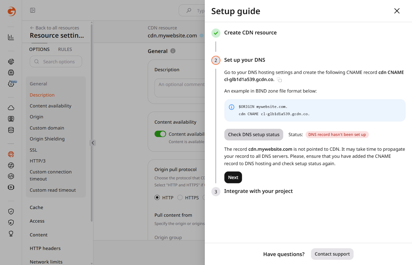
Task: Select Custom read timeout option
Action: pos(53,190)
